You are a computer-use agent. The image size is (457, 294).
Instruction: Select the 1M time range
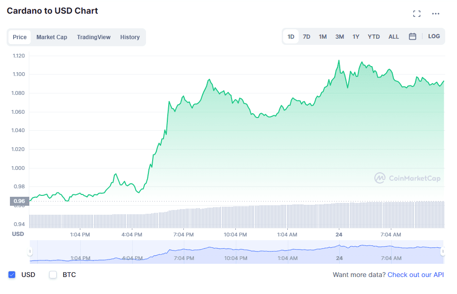pos(323,36)
